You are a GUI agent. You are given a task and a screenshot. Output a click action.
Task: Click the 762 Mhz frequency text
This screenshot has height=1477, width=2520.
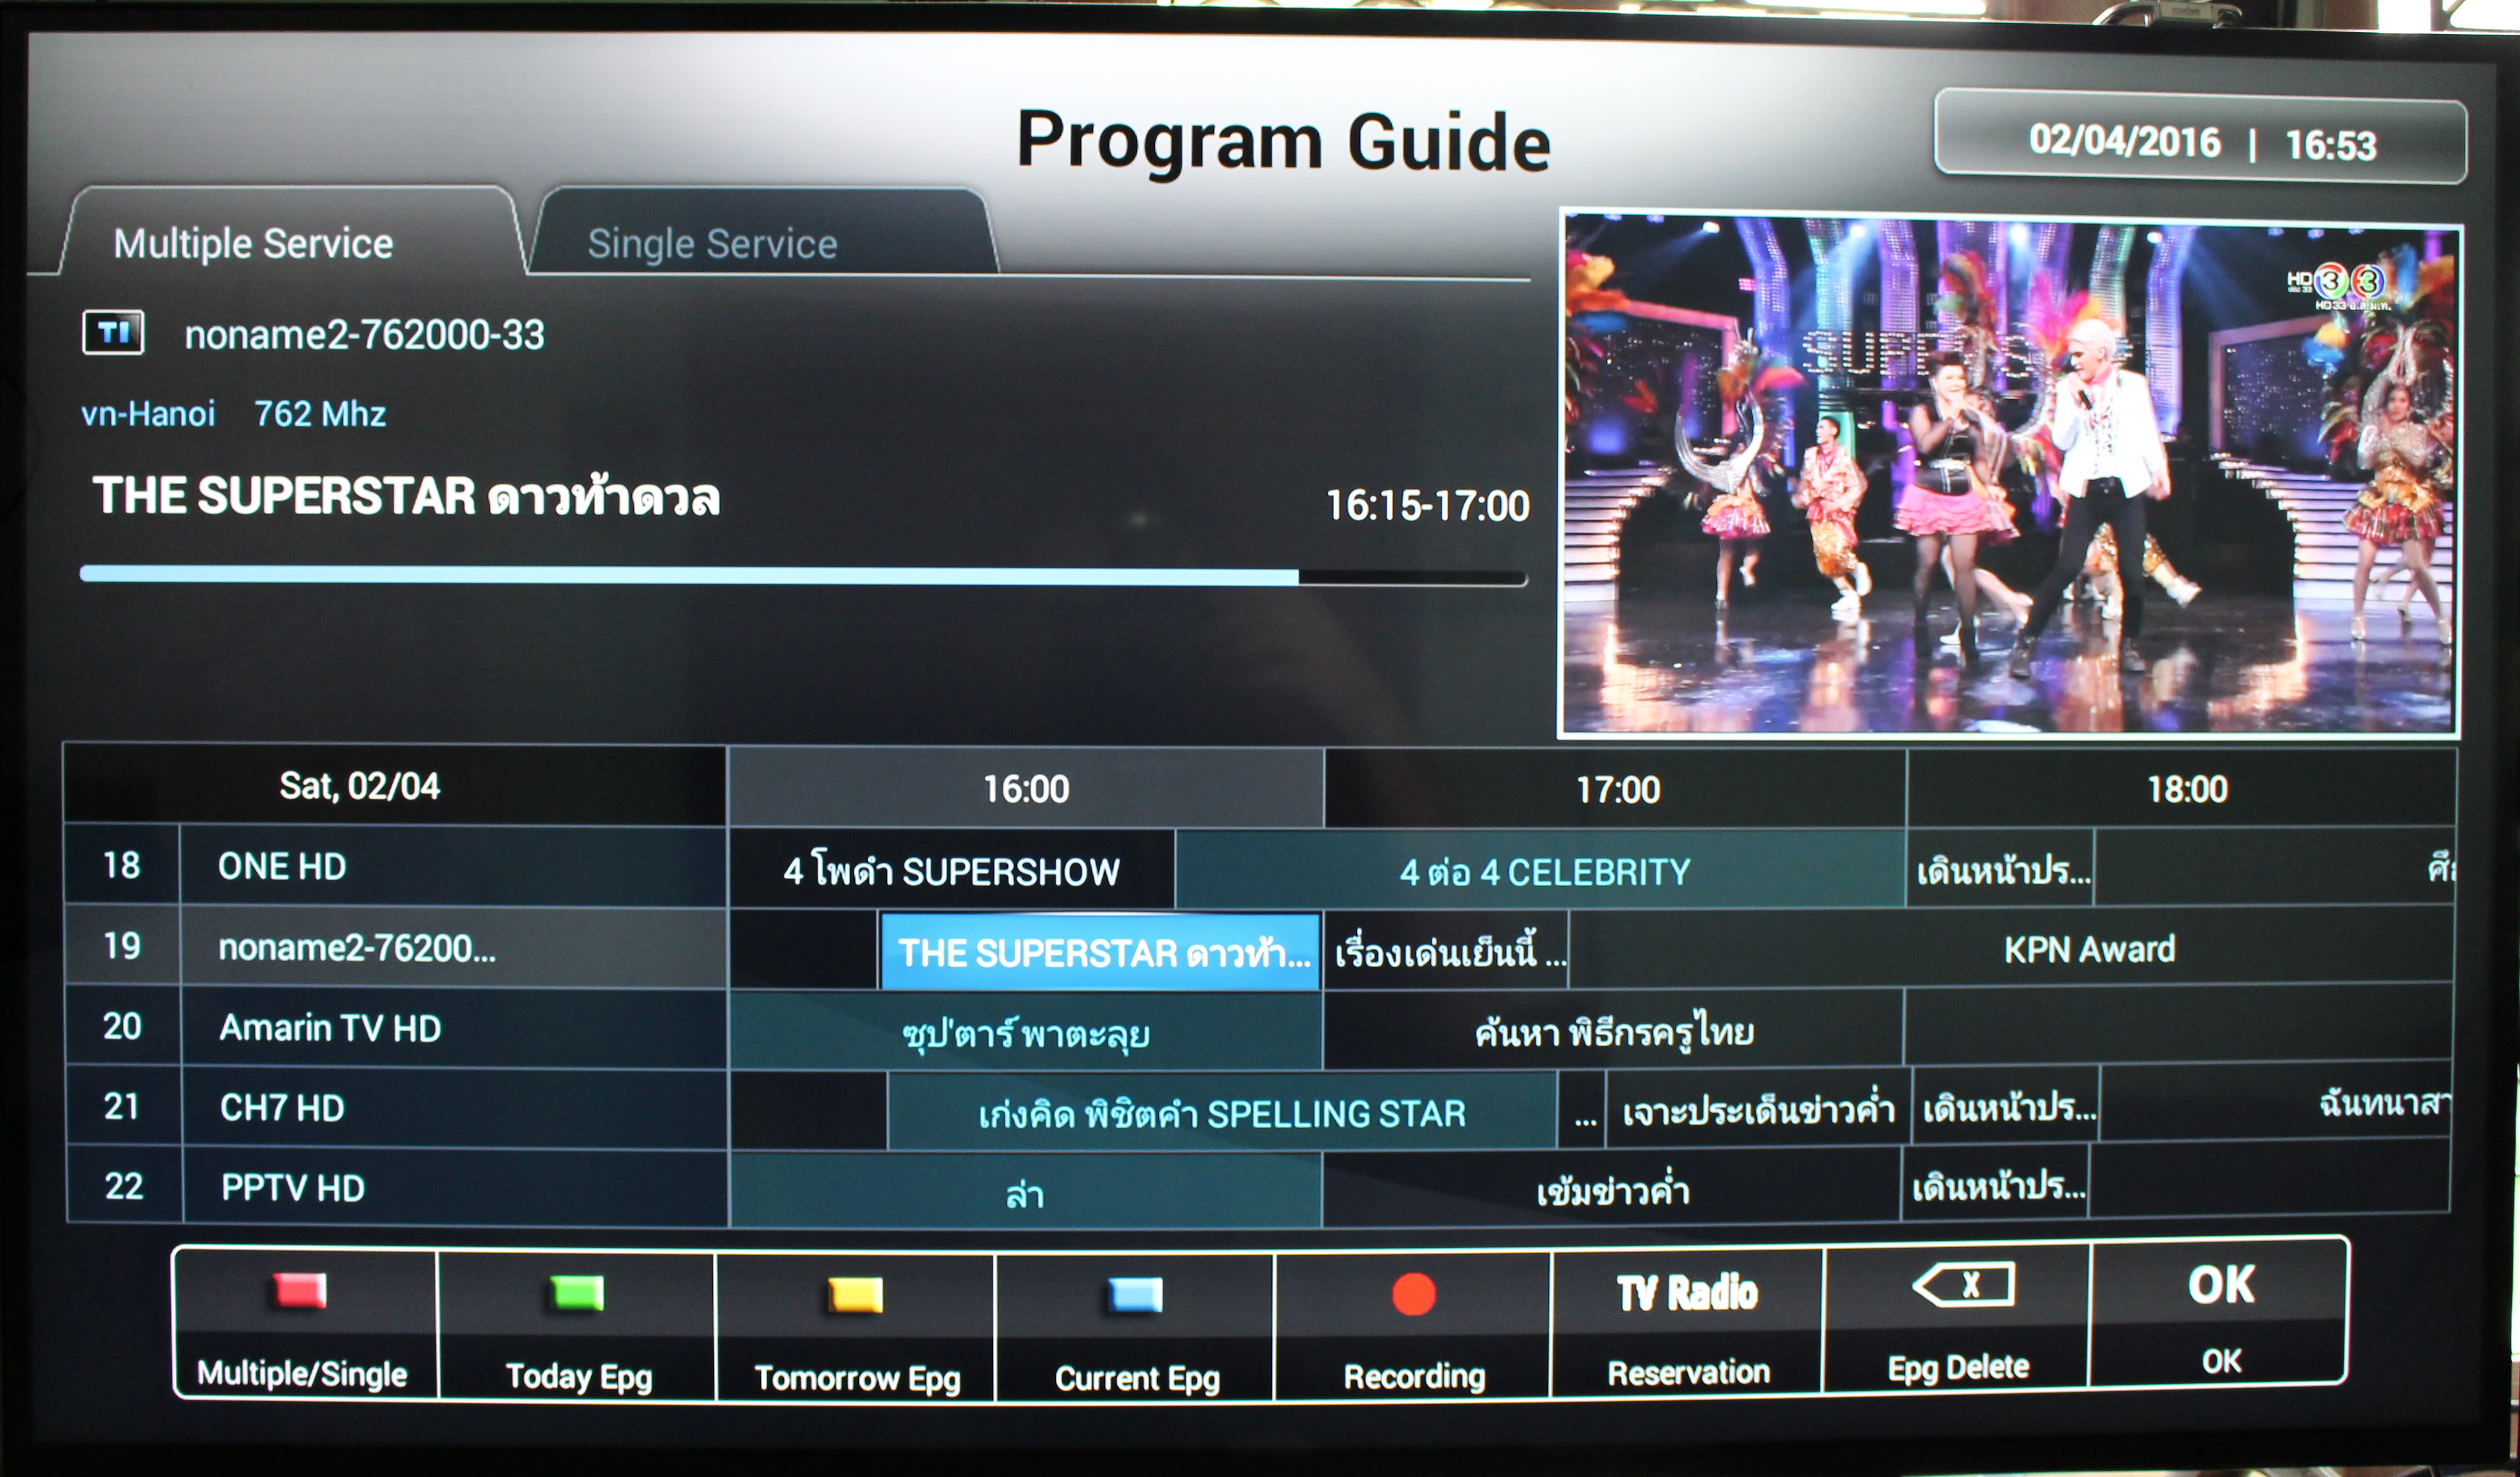point(320,414)
